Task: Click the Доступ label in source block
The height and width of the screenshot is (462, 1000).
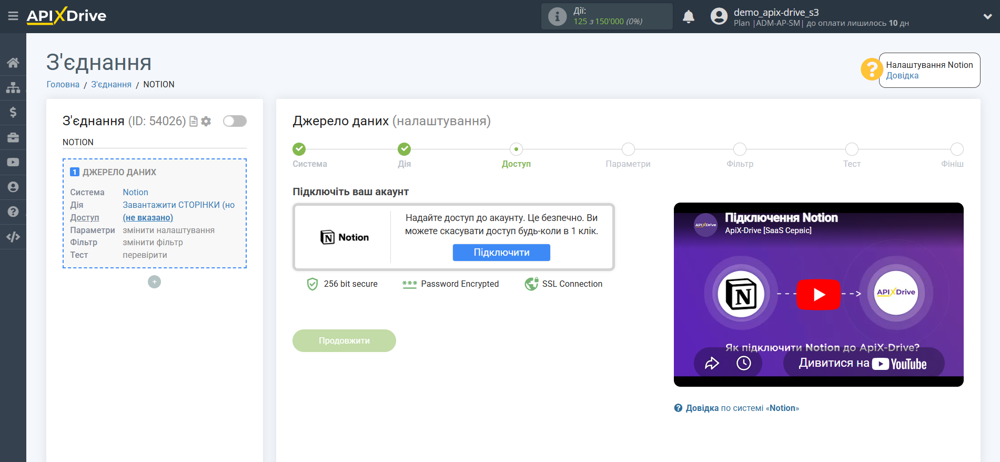Action: [85, 218]
